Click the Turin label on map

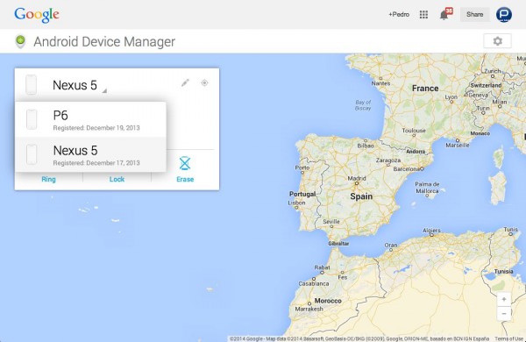tap(483, 108)
